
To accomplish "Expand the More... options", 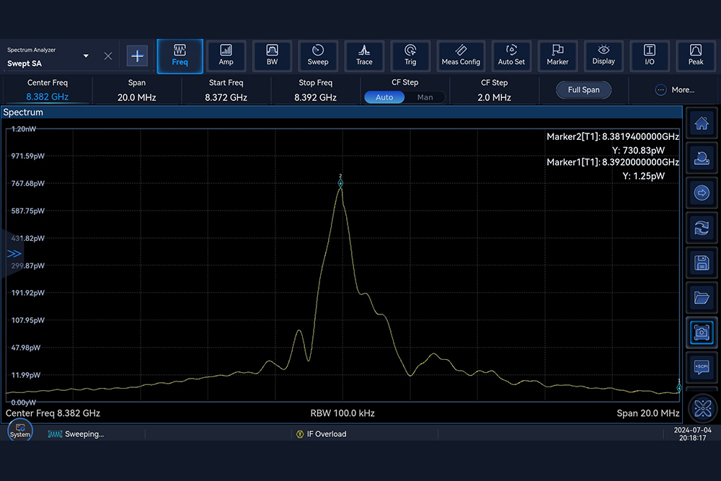I will click(x=675, y=90).
